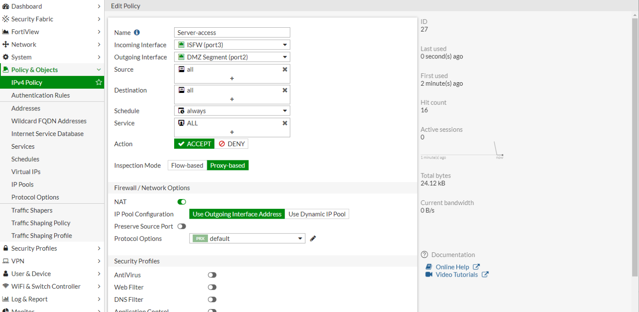The width and height of the screenshot is (639, 312).
Task: Click the Security Fabric icon in sidebar
Action: click(x=6, y=19)
